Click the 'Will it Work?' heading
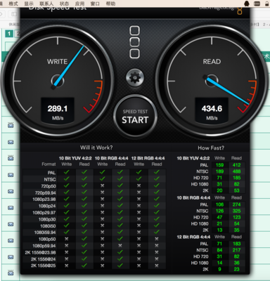Image resolution: width=270 pixels, height=281 pixels. (96, 148)
